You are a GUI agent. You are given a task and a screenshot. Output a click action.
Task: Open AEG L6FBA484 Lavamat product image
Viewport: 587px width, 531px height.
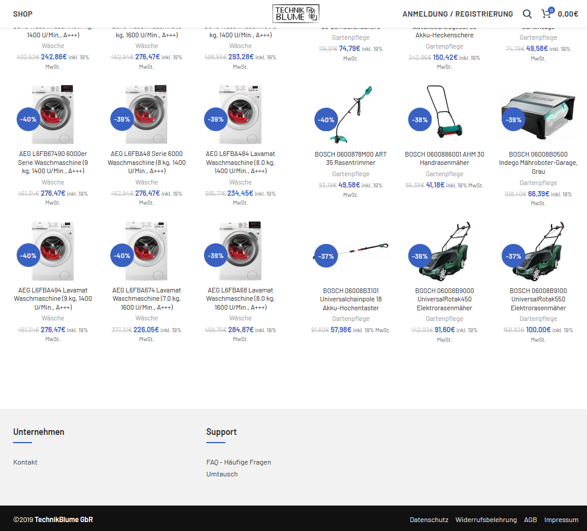click(x=240, y=115)
